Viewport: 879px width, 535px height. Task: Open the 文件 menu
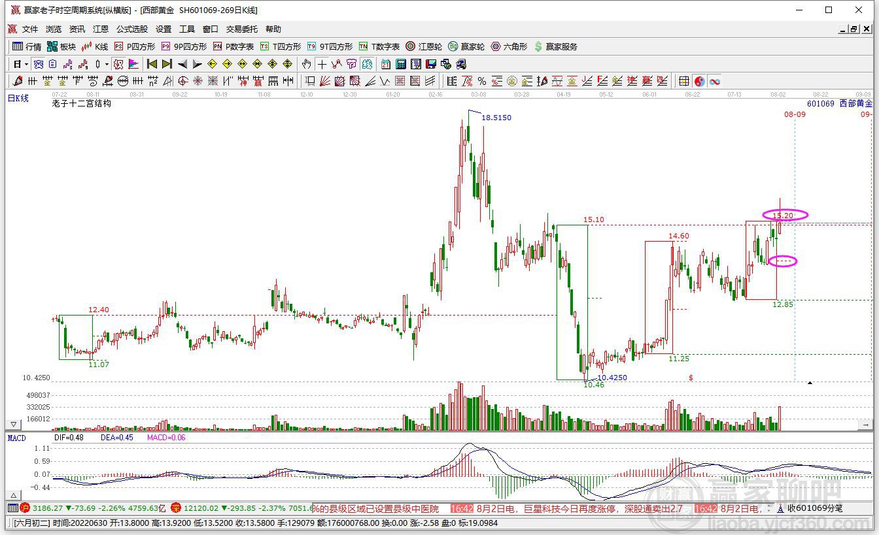click(30, 29)
